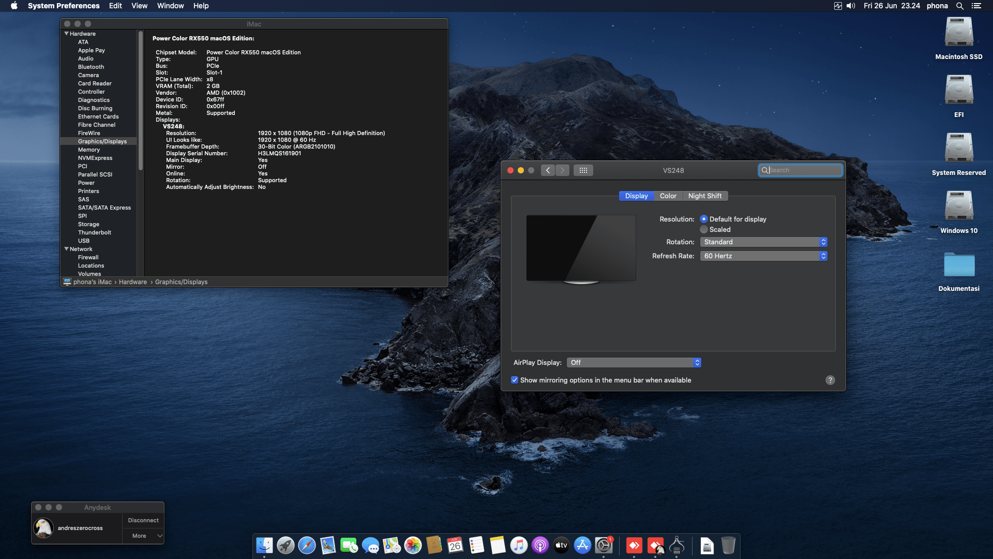Image resolution: width=993 pixels, height=559 pixels.
Task: Click the help question mark button
Action: 830,380
